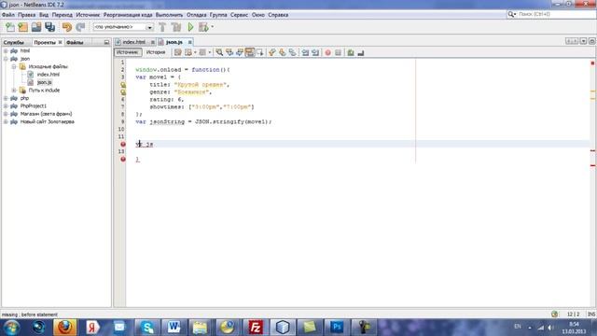Open the Отладка menu
The width and height of the screenshot is (597, 336).
point(197,15)
